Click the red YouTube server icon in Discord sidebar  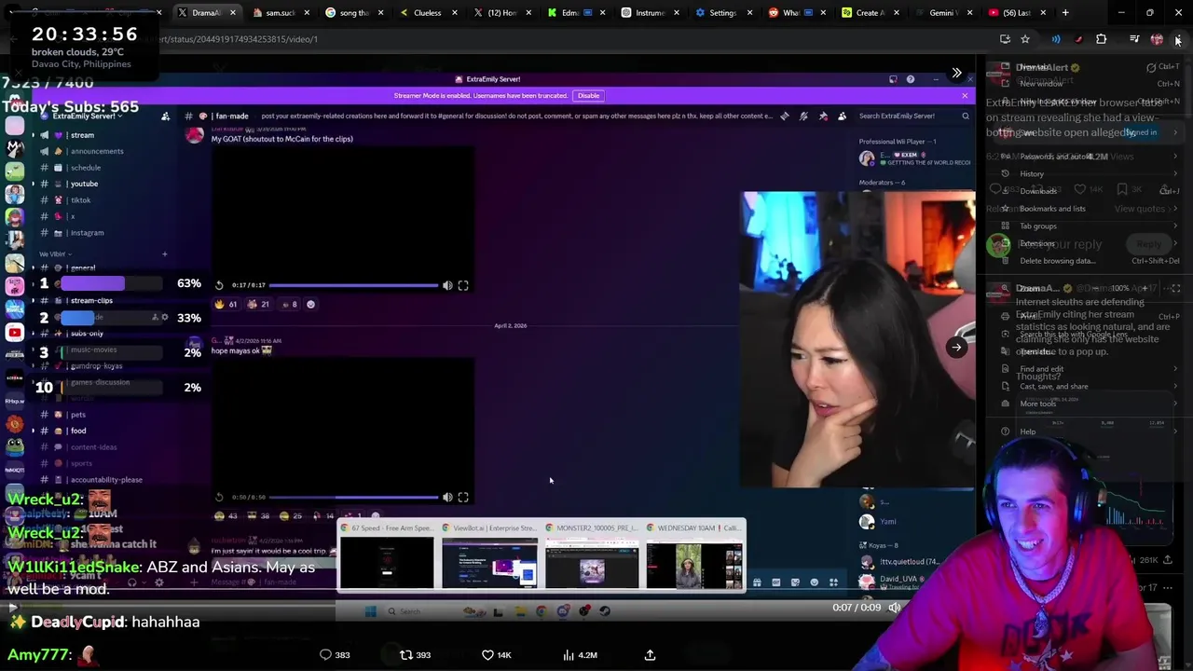(x=14, y=332)
